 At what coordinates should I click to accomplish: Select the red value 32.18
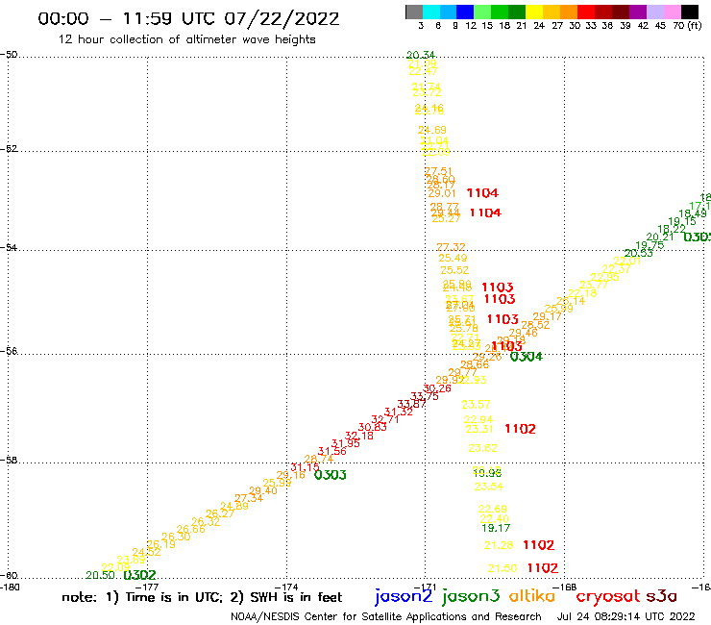(x=359, y=437)
